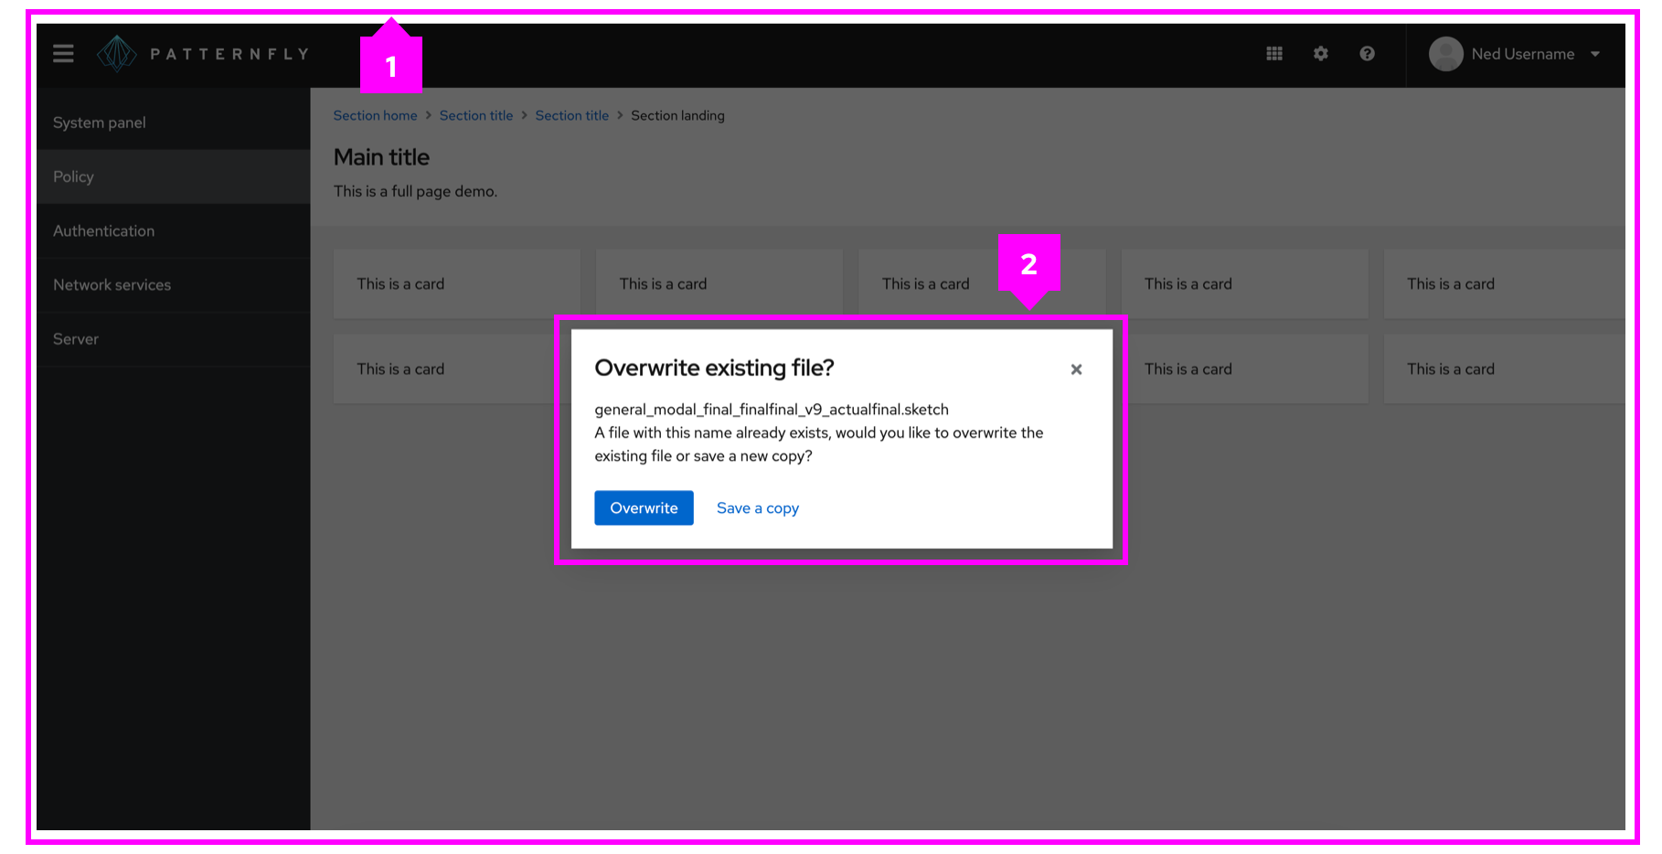
Task: Select Policy in the sidebar
Action: click(73, 176)
